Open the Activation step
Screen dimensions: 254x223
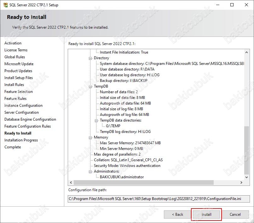tap(13, 43)
